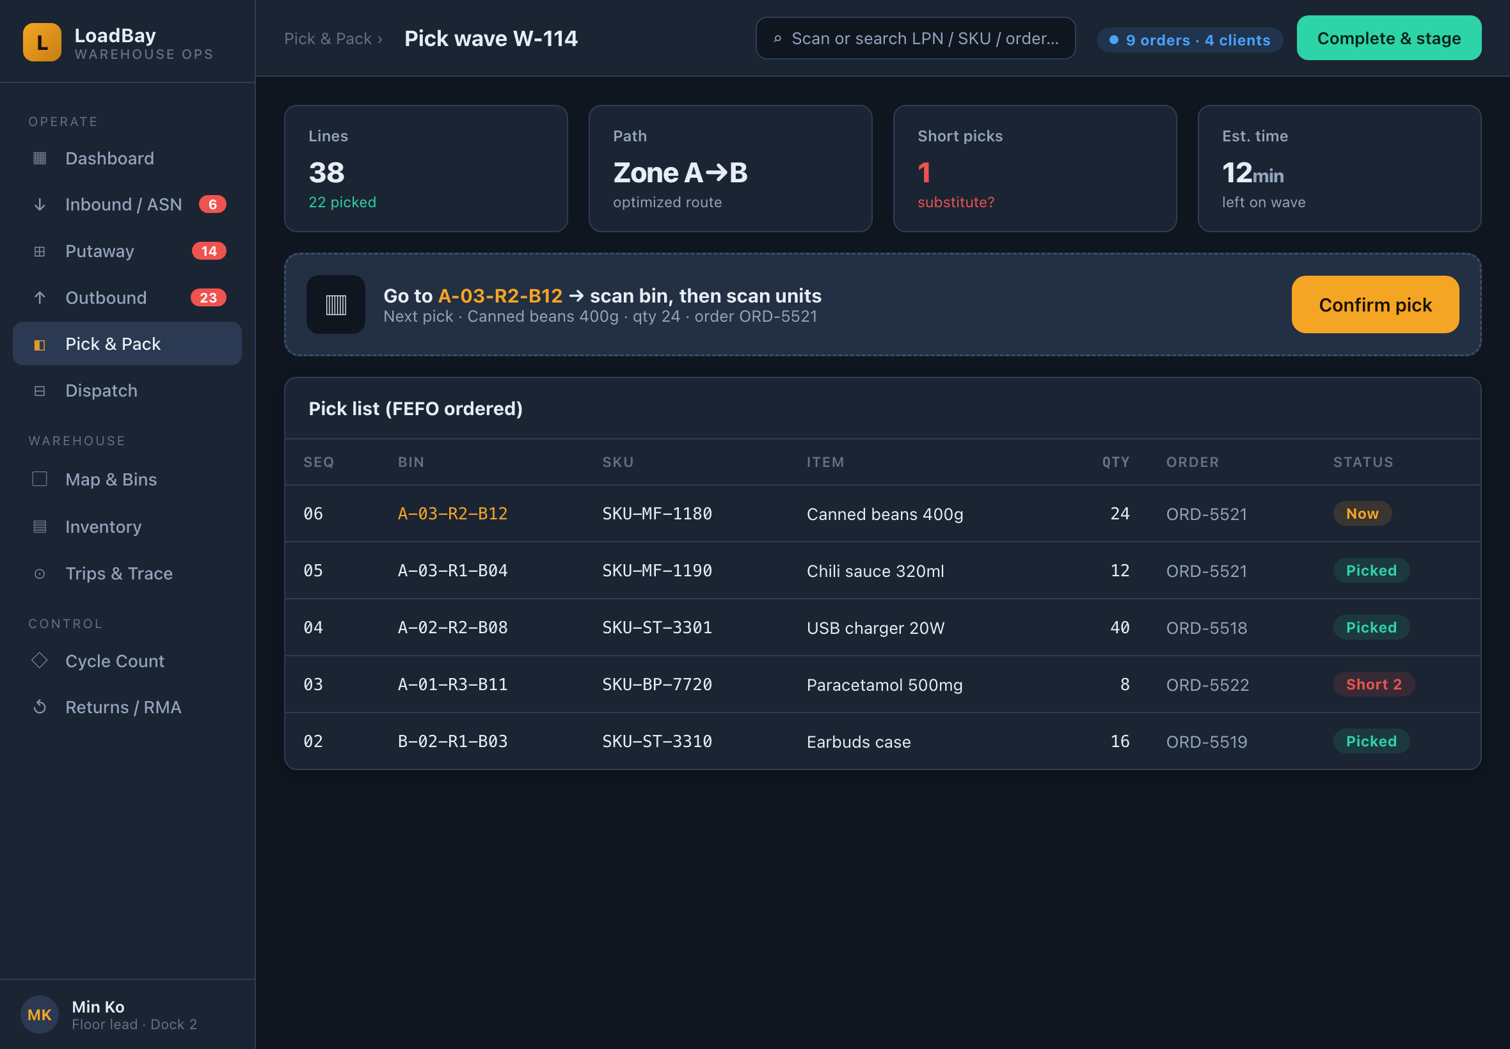The width and height of the screenshot is (1510, 1049).
Task: Click the barcode scan icon in the banner
Action: click(336, 304)
